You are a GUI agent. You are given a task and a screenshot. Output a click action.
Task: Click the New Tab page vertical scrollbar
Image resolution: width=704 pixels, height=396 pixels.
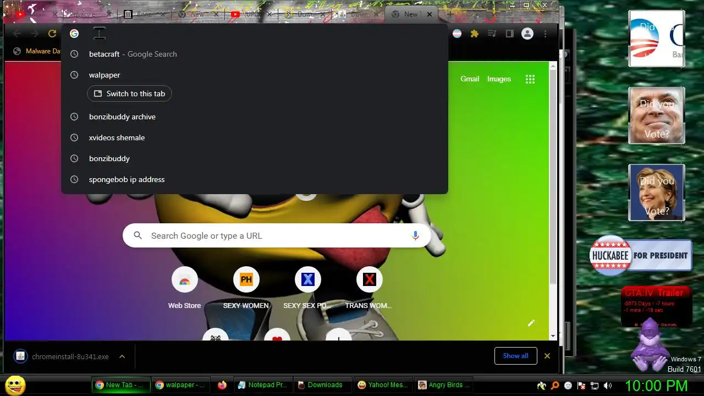coord(553,176)
